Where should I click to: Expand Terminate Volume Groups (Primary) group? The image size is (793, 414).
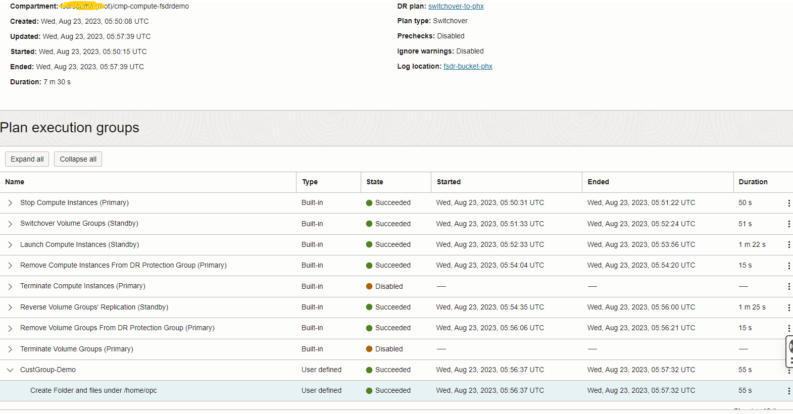click(x=10, y=349)
